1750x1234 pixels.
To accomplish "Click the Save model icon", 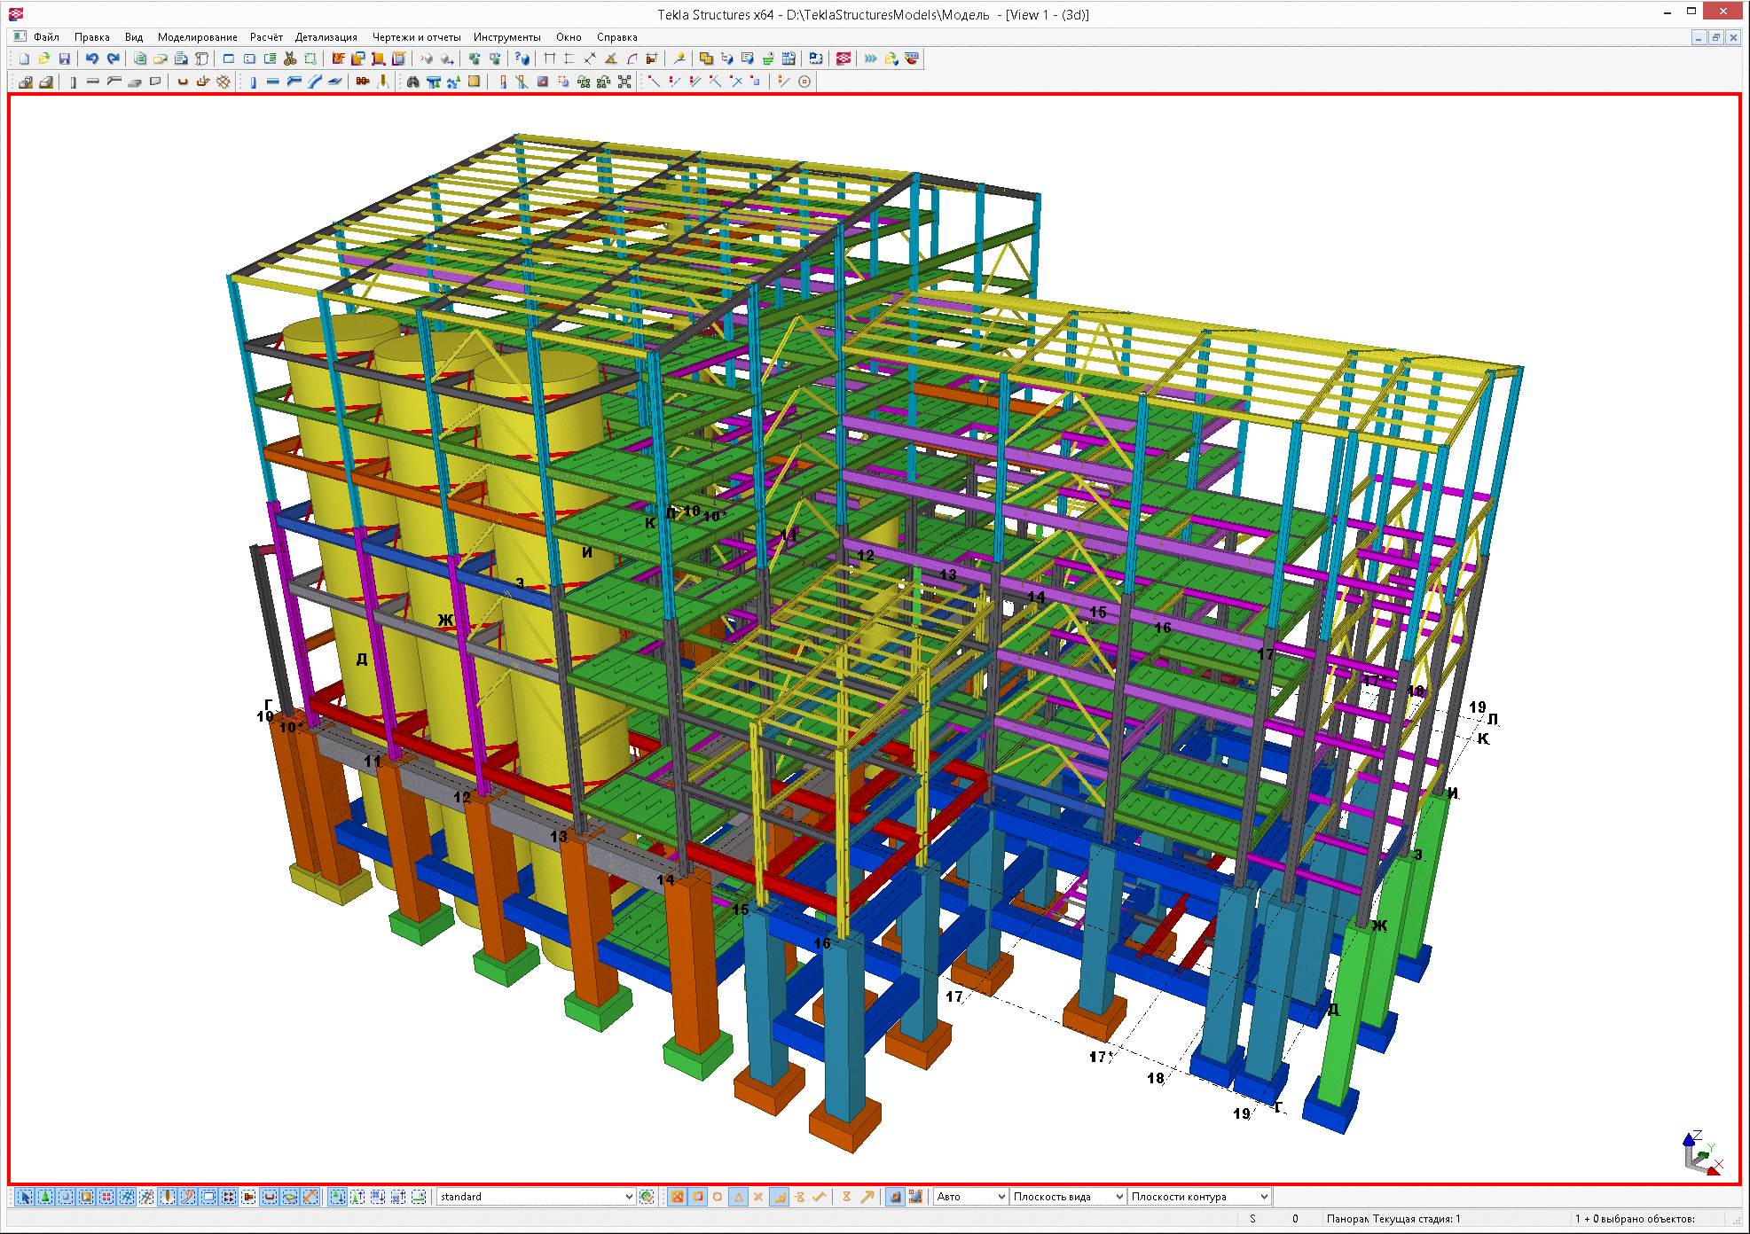I will click(64, 59).
